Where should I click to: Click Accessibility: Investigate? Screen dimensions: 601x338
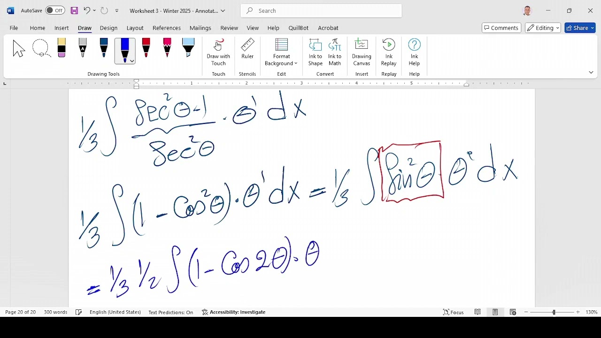coord(234,312)
